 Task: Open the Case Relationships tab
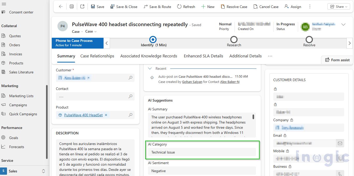pyautogui.click(x=97, y=56)
